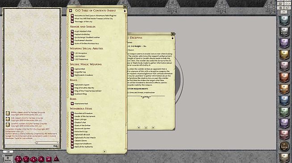
Task: Click 'PFRPG ruleset v3.3.2' chat message
Action: [28, 114]
